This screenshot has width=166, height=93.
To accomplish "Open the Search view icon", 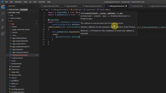I will pyautogui.click(x=3, y=13).
